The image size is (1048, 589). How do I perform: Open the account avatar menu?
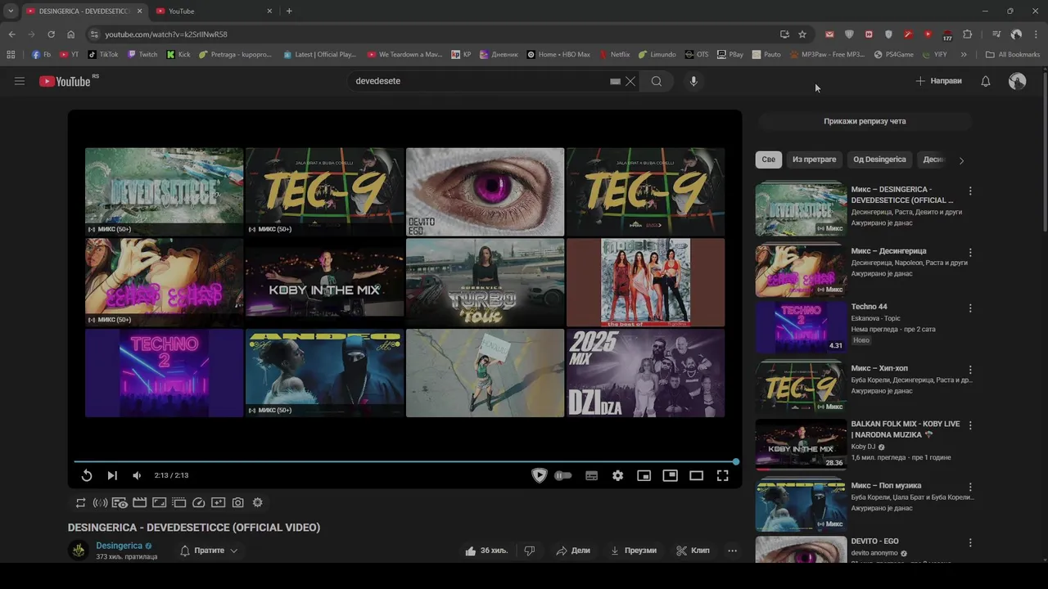pos(1017,81)
